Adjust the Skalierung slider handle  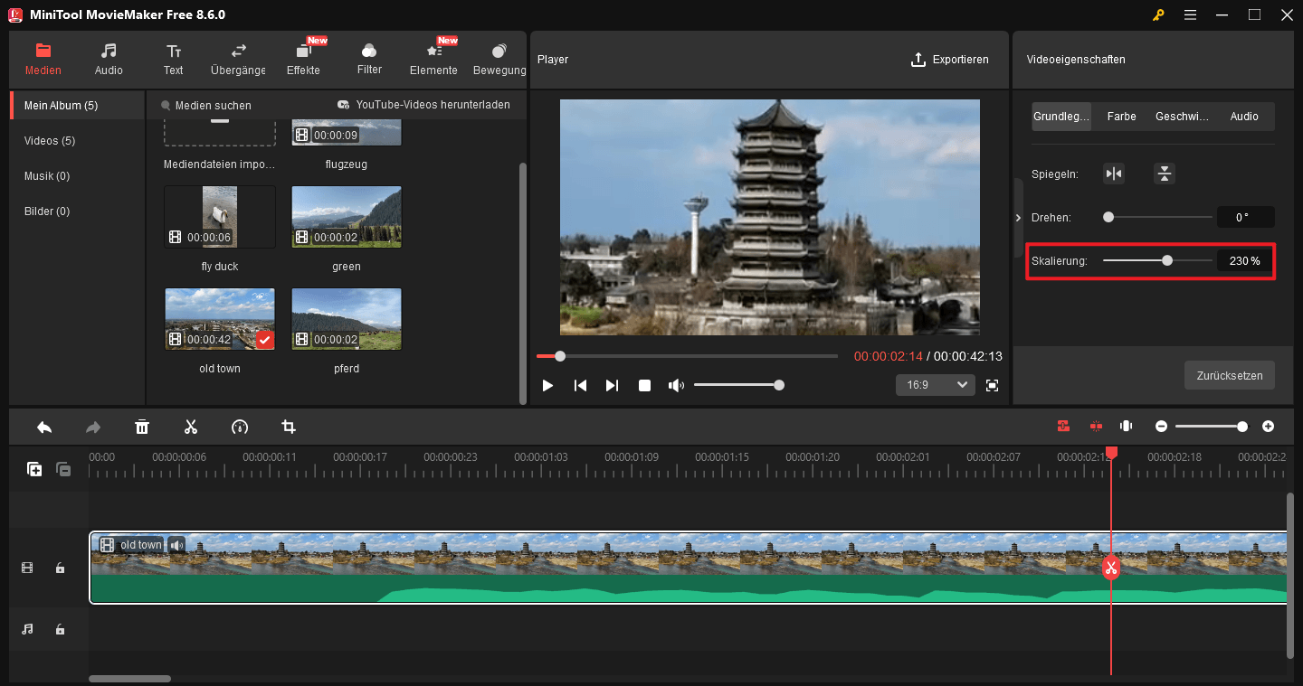1166,260
